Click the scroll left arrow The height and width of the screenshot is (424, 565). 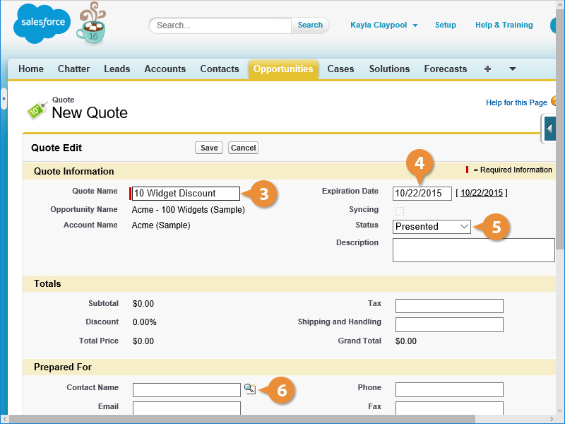pos(4,419)
